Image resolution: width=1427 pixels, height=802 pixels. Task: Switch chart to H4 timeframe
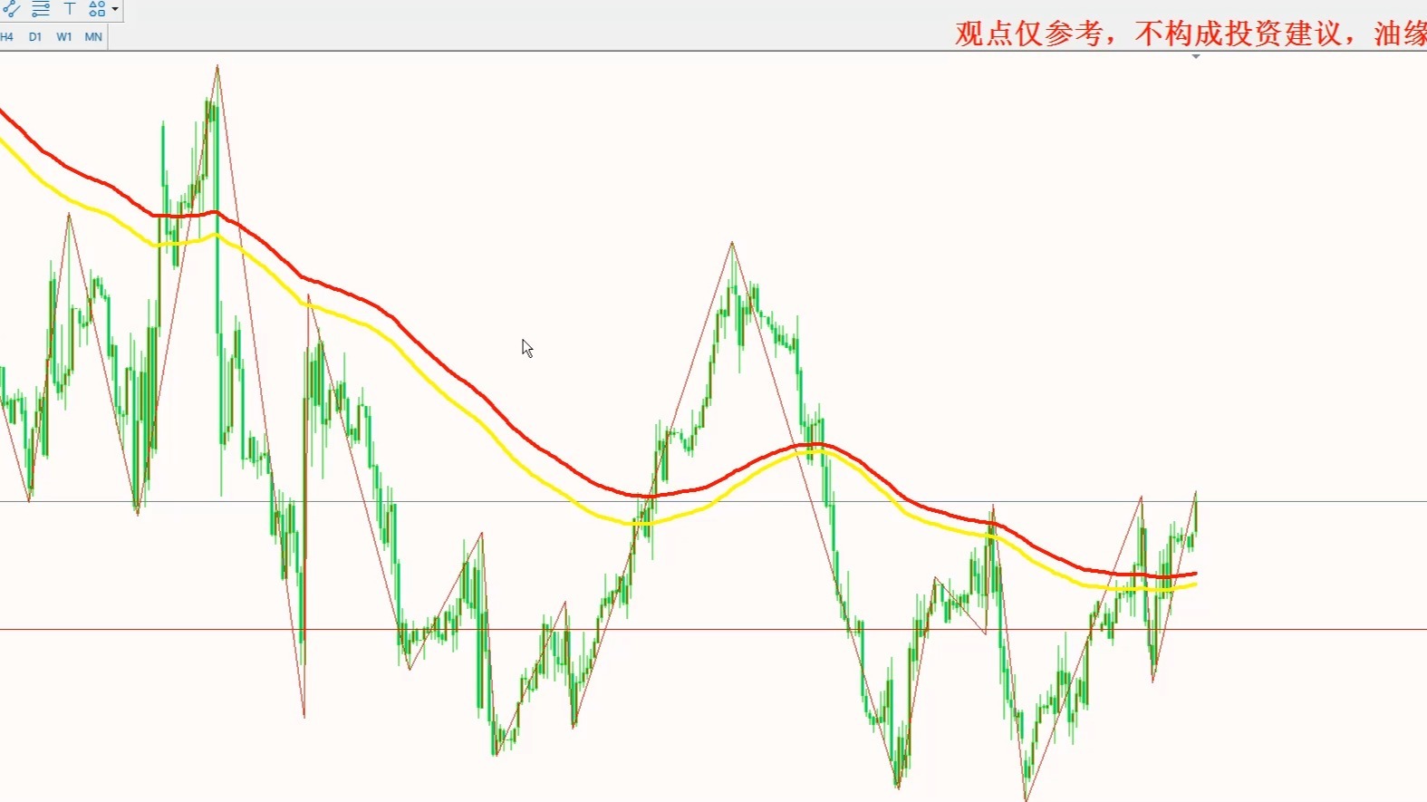pos(7,37)
